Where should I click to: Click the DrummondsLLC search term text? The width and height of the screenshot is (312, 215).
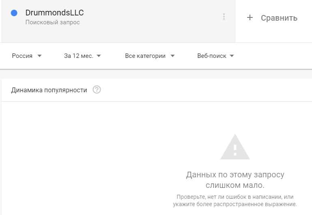[54, 13]
